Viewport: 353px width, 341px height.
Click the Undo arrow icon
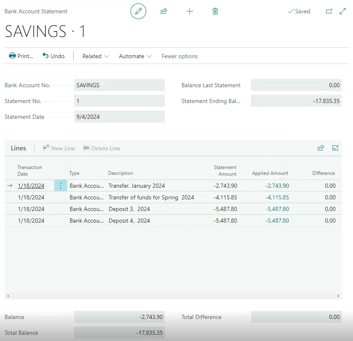pos(46,56)
